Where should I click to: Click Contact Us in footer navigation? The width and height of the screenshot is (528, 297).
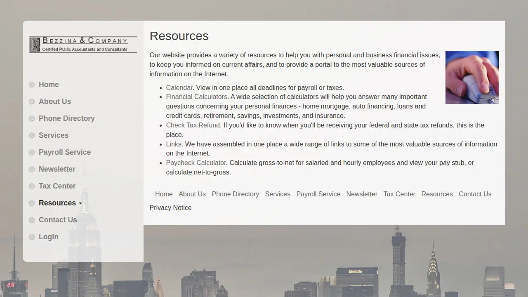point(475,194)
